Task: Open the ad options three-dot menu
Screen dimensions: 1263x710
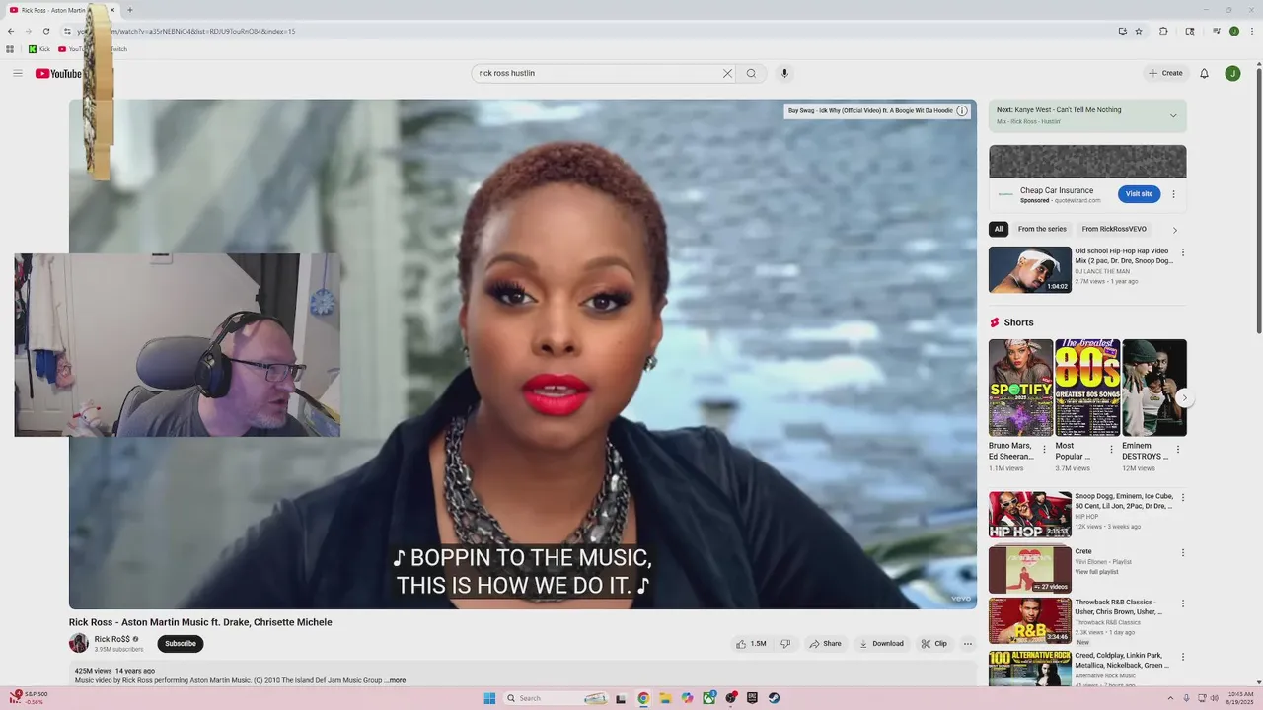Action: [x=1173, y=194]
